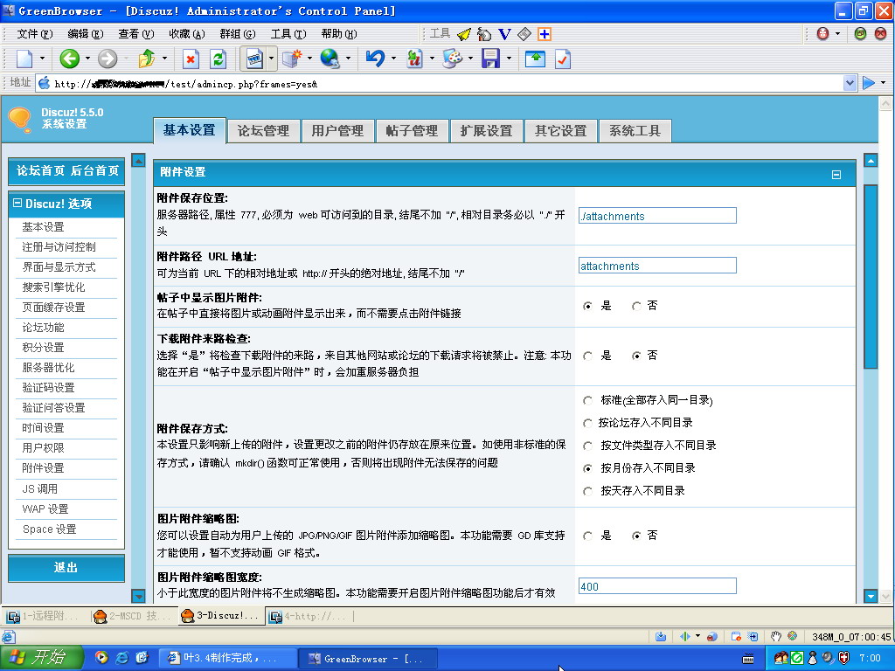895x671 pixels.
Task: Click the paint palette icon in toolbar
Action: pos(453,59)
